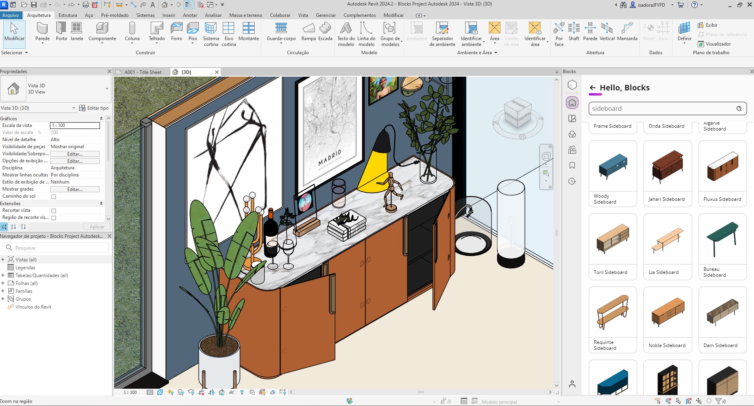Viewport: 754px width, 406px height.
Task: Click the Pesquisar project browser field
Action: coord(55,248)
